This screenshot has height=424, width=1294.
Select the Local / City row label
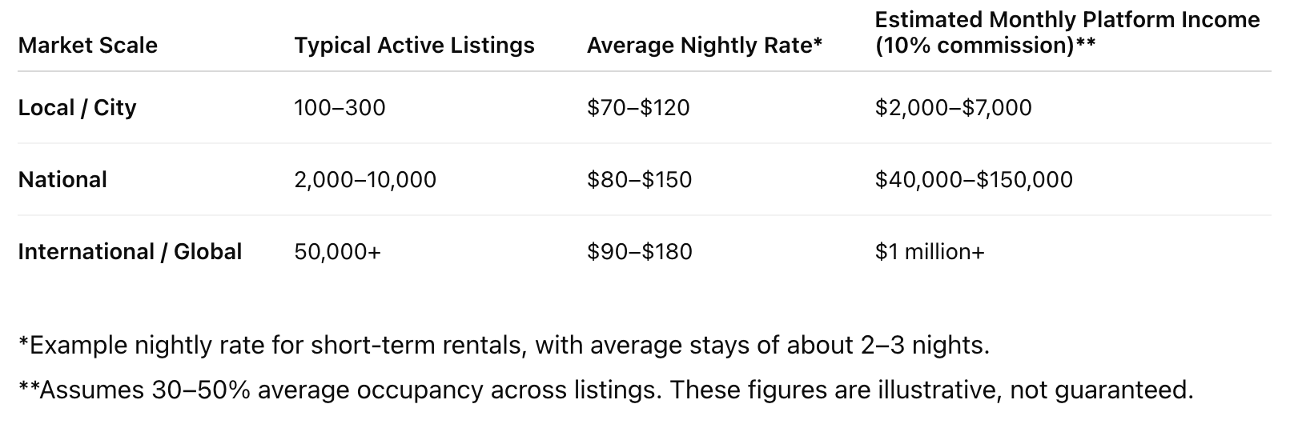[x=77, y=107]
